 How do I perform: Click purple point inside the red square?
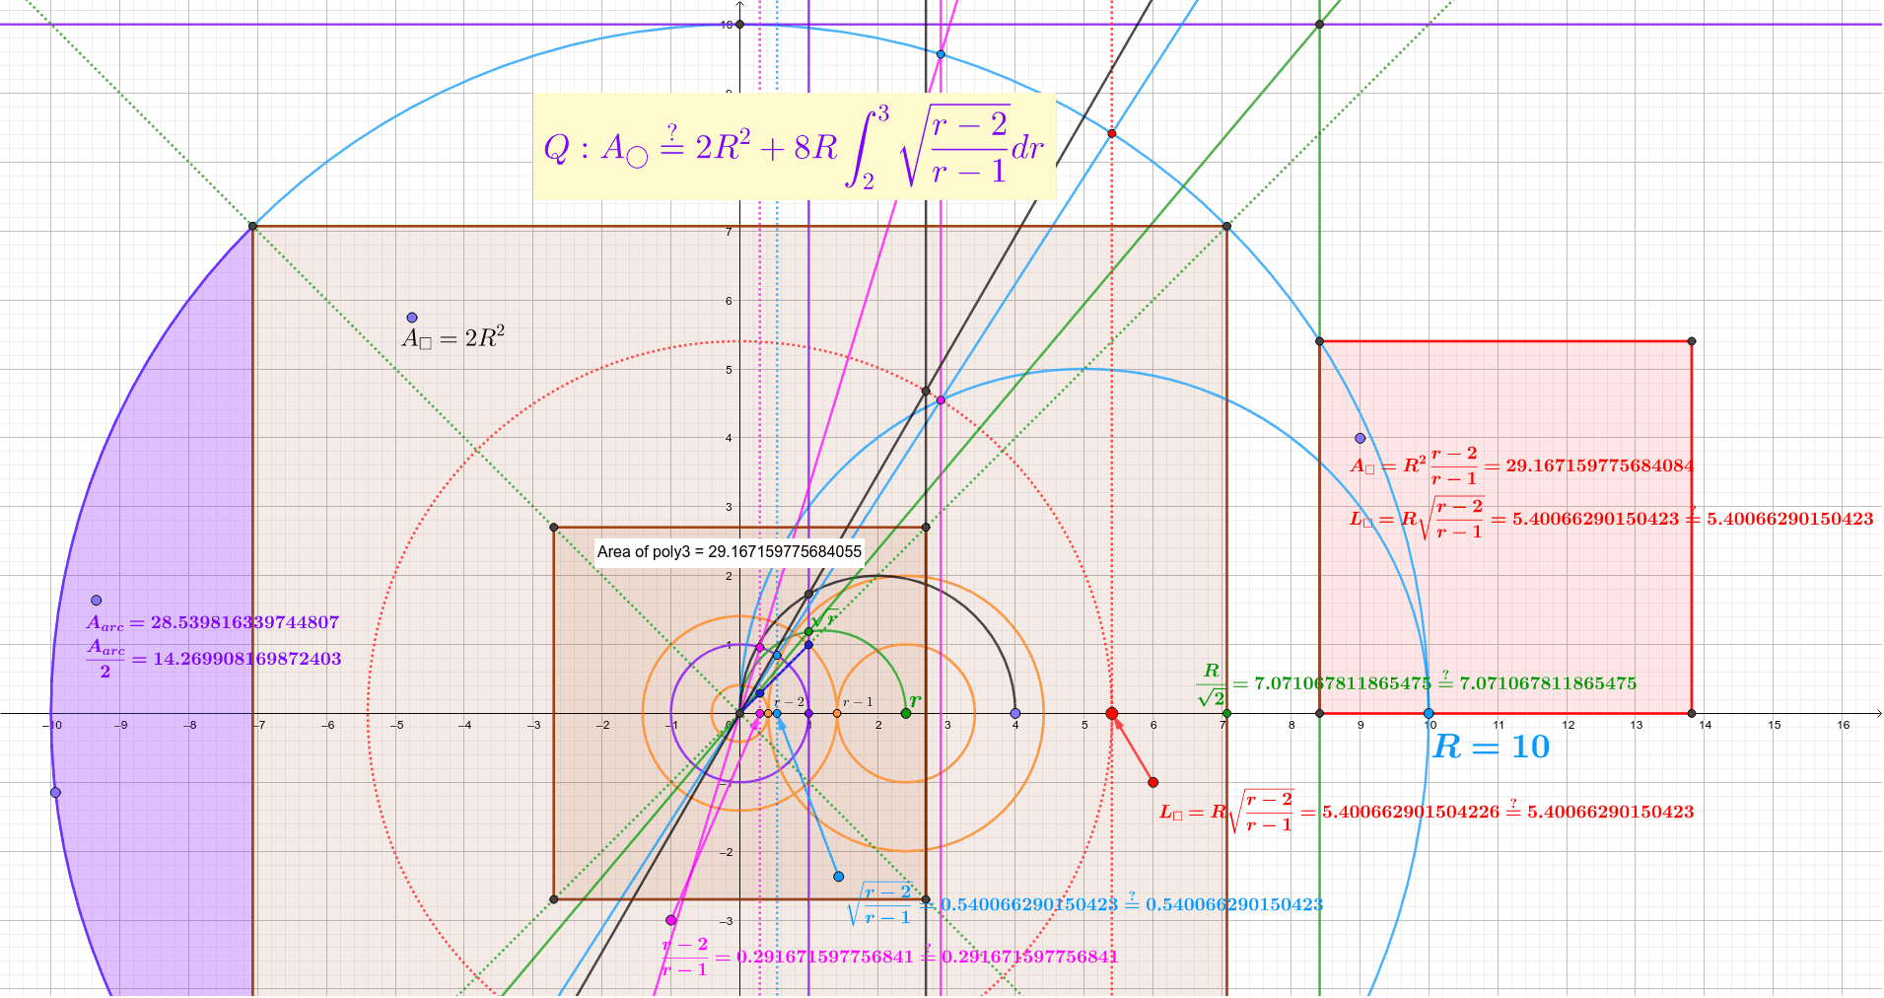tap(1361, 438)
